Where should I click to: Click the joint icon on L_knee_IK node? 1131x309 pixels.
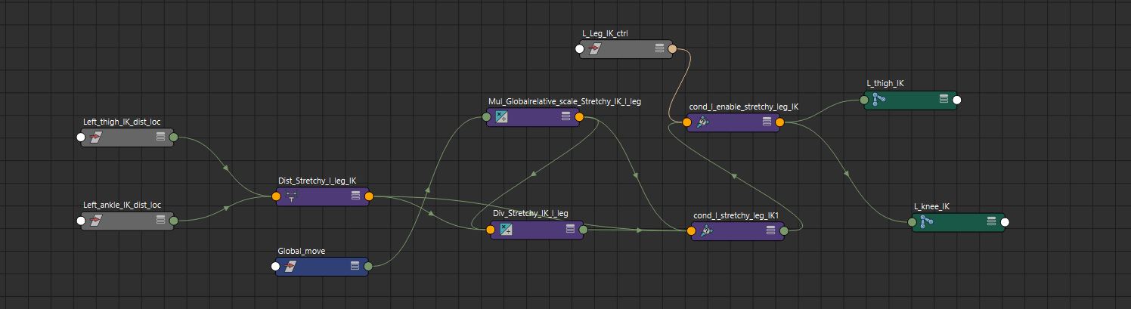tap(926, 221)
